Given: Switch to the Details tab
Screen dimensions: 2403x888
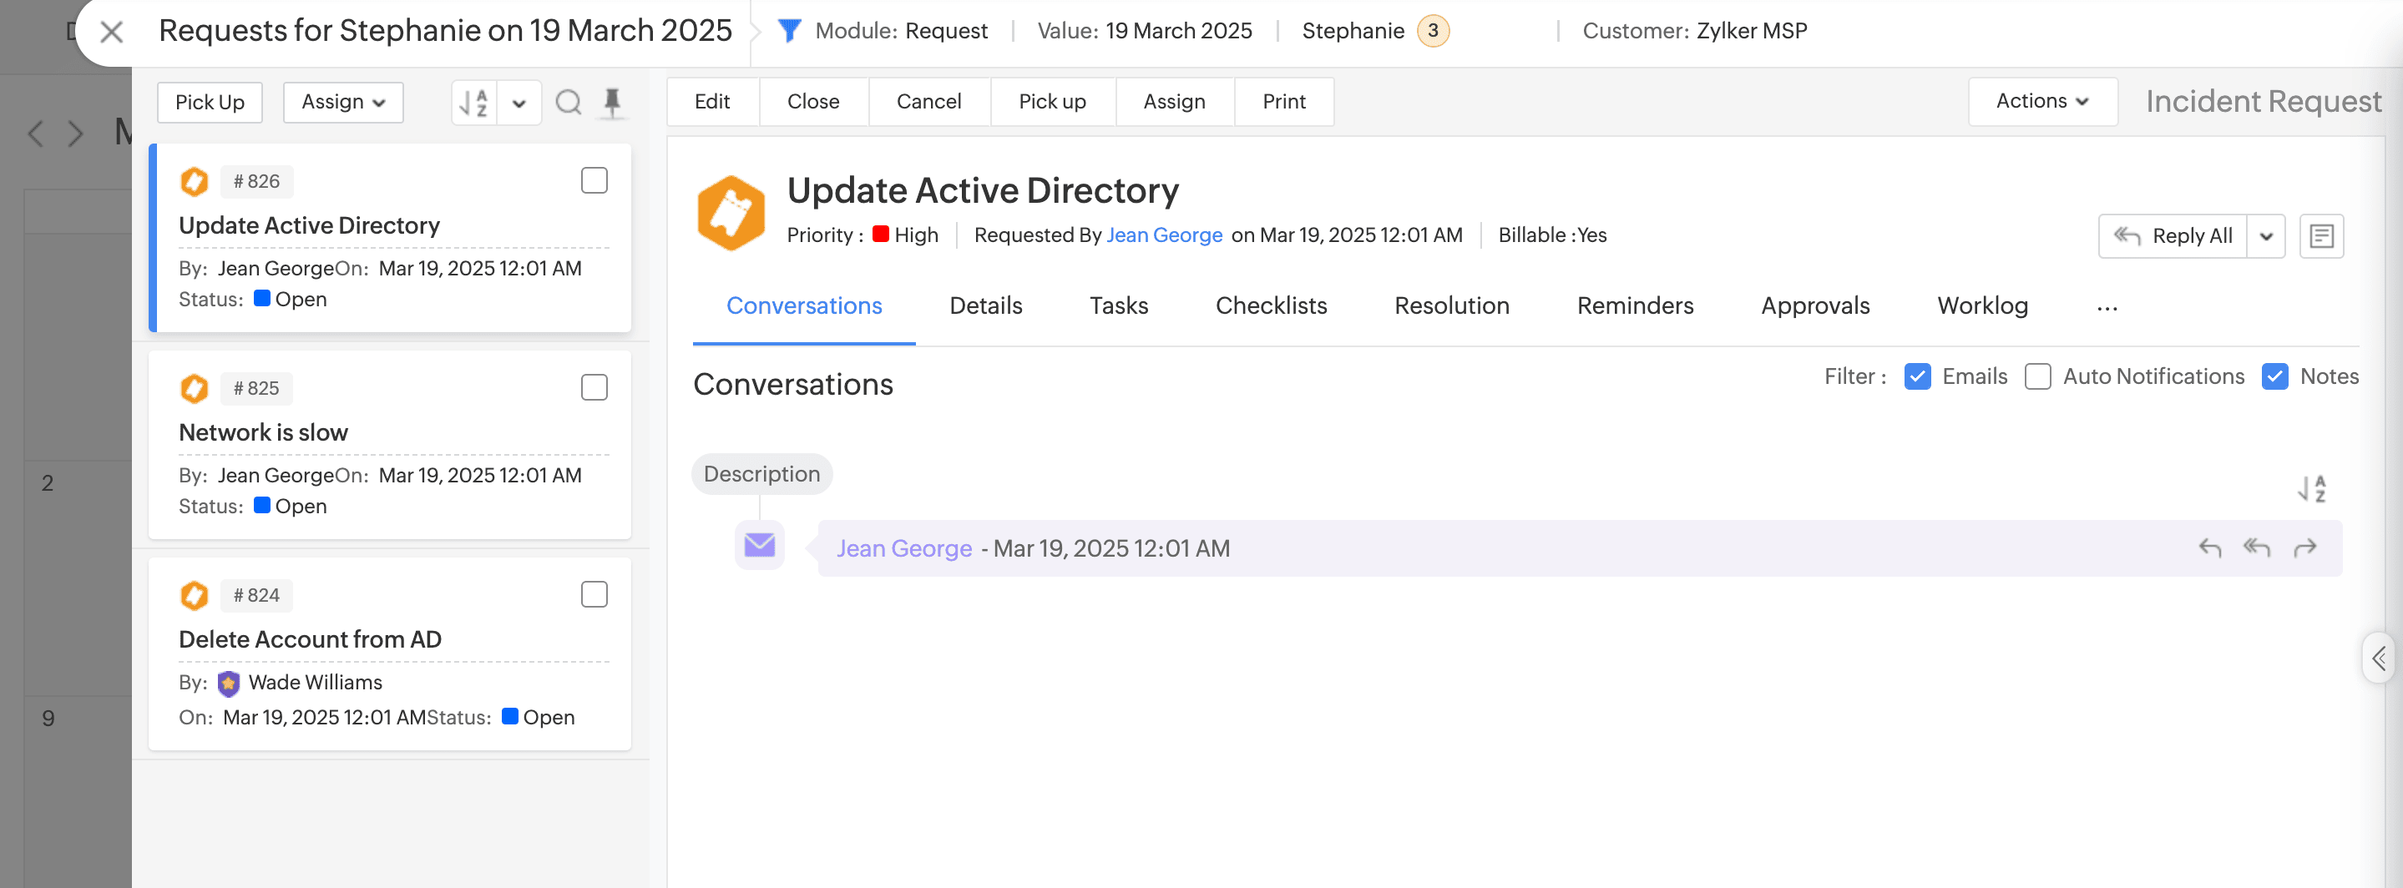Looking at the screenshot, I should (985, 305).
